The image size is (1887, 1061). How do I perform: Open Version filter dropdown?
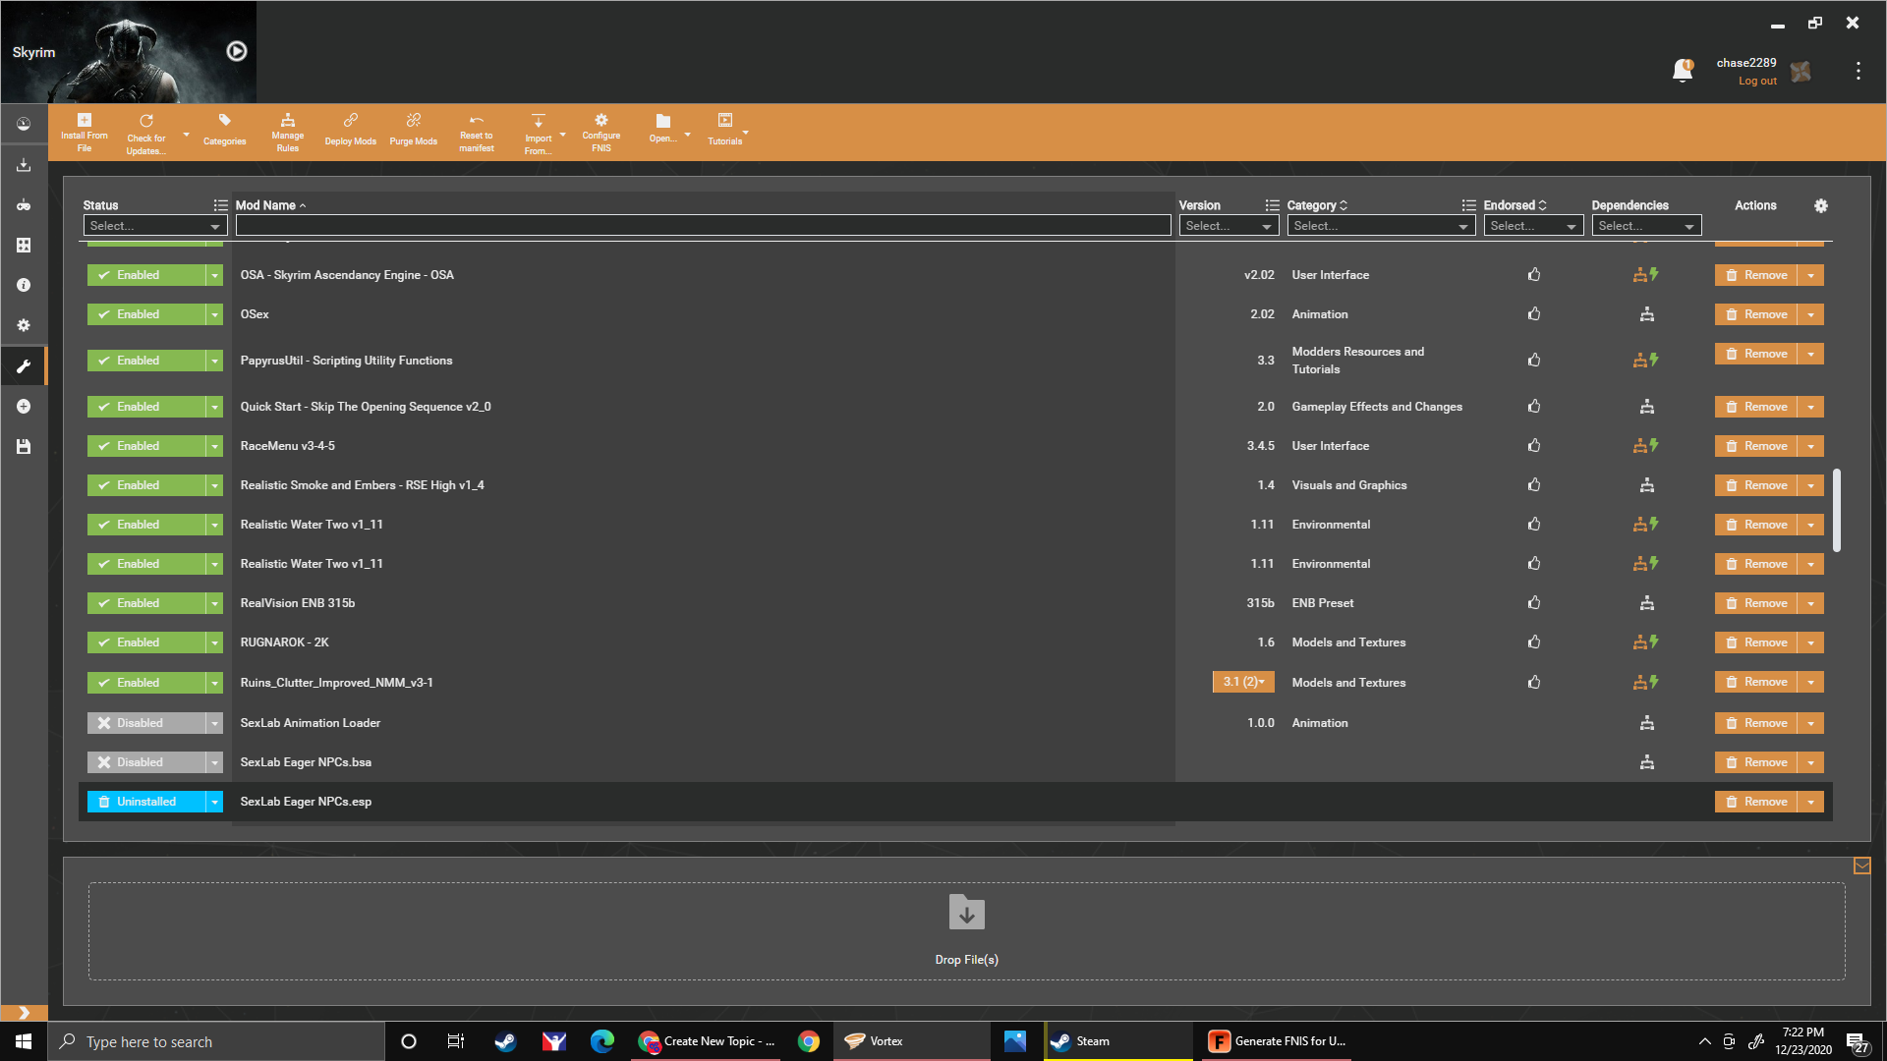(x=1229, y=226)
